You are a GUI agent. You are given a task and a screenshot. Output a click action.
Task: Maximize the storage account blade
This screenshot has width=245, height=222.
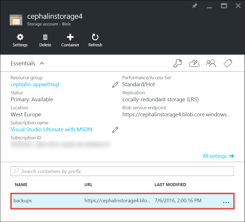coord(224,6)
